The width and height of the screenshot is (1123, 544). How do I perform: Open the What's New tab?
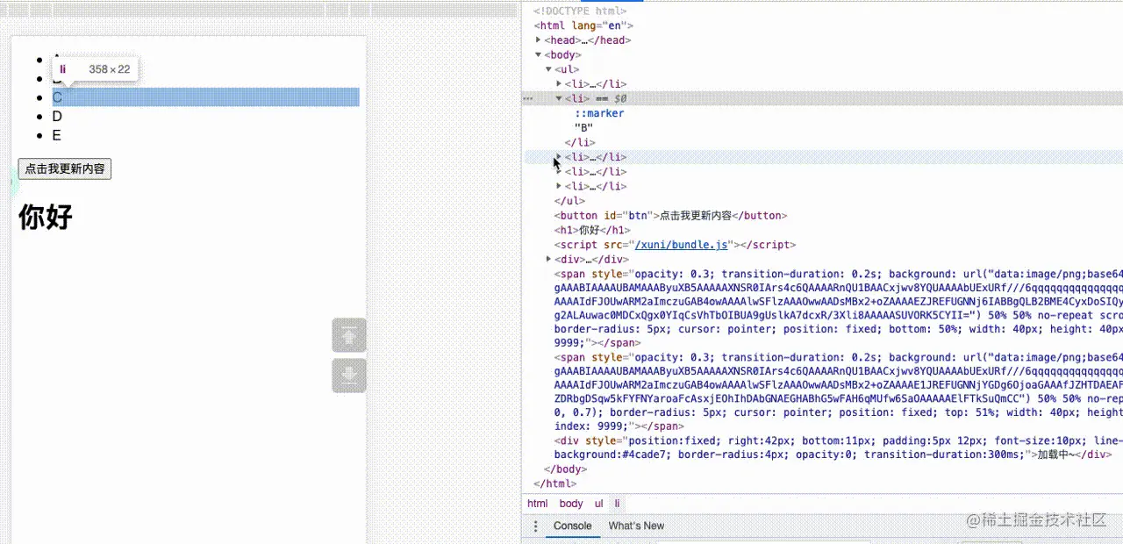tap(636, 526)
